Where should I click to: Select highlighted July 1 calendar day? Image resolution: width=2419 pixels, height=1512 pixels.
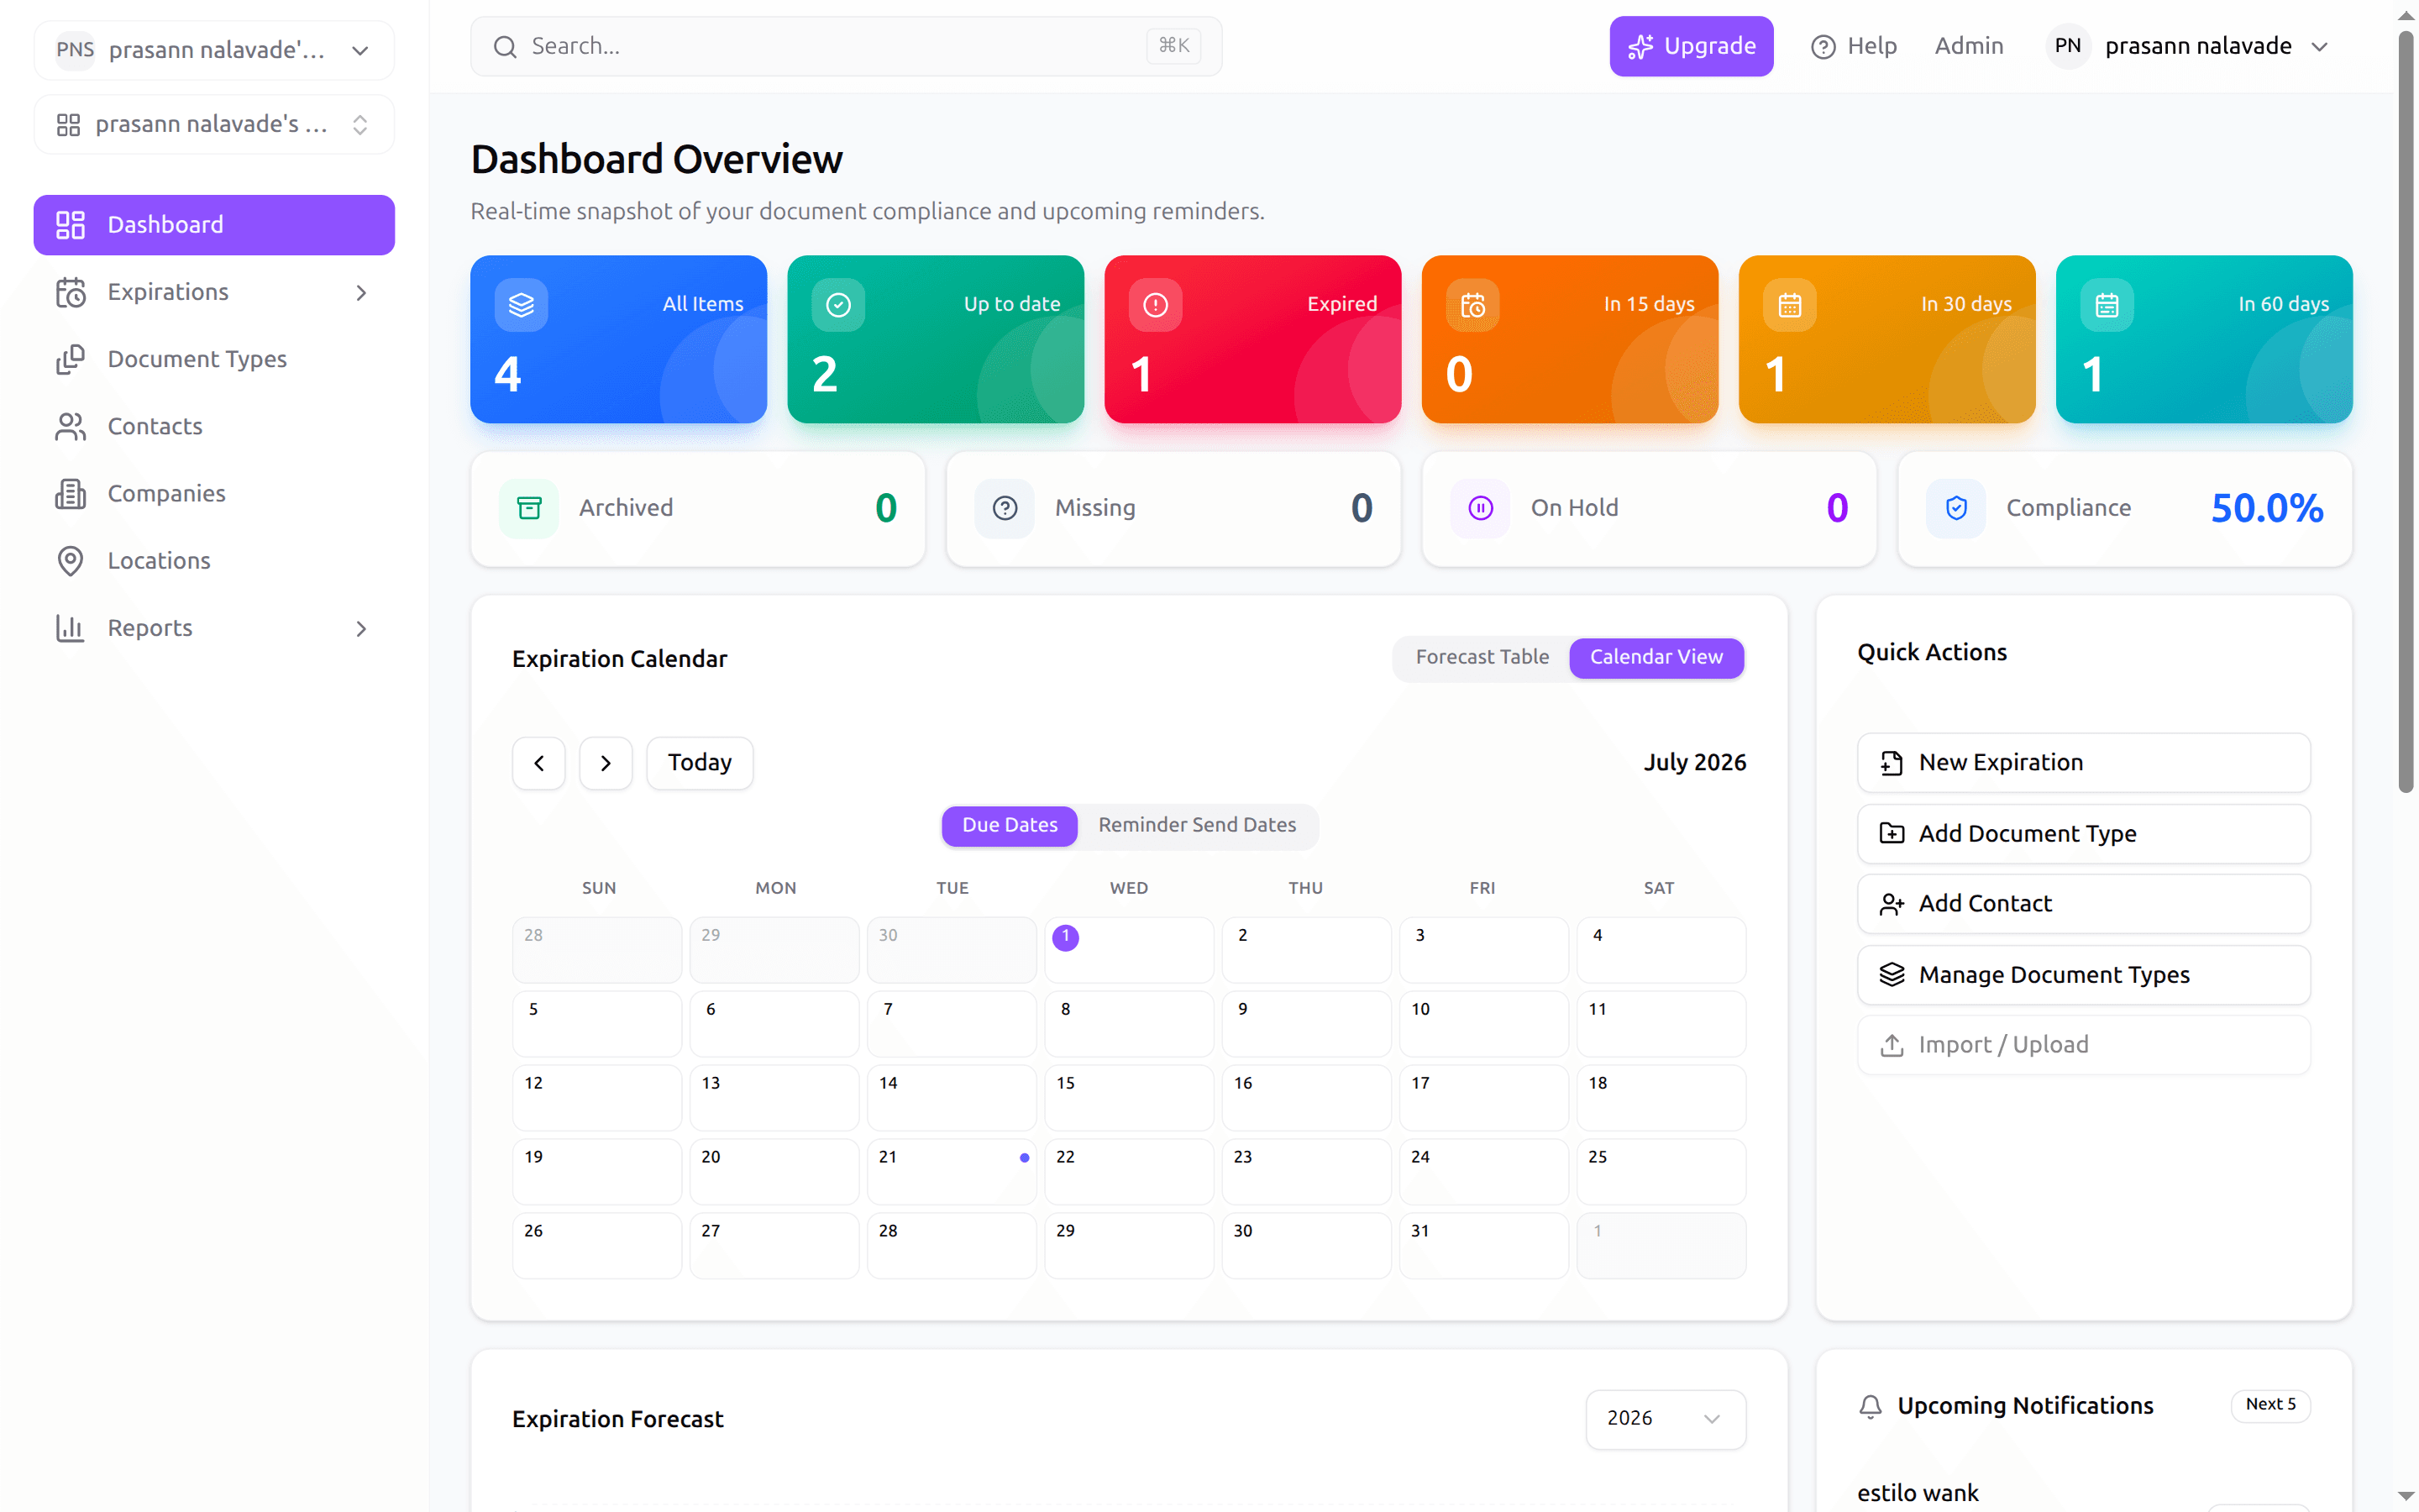(x=1129, y=950)
